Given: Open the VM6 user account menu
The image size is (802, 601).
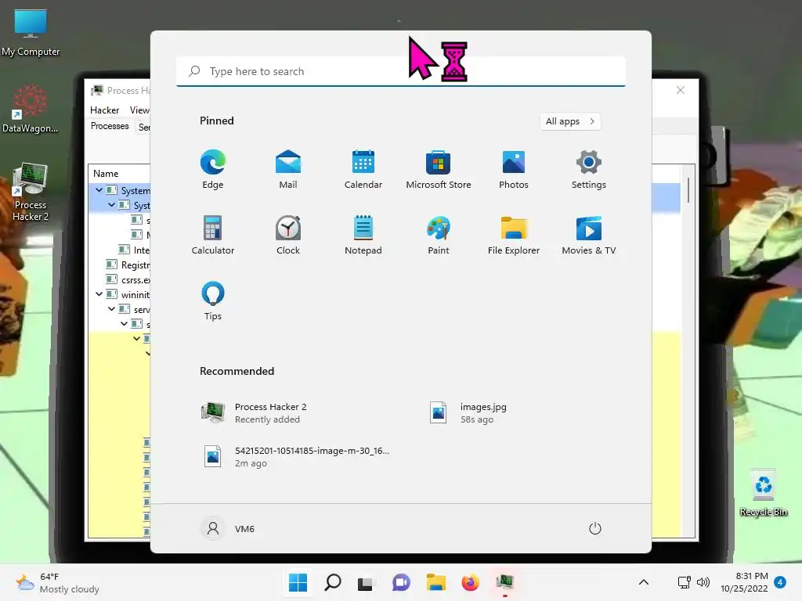Looking at the screenshot, I should click(x=228, y=528).
